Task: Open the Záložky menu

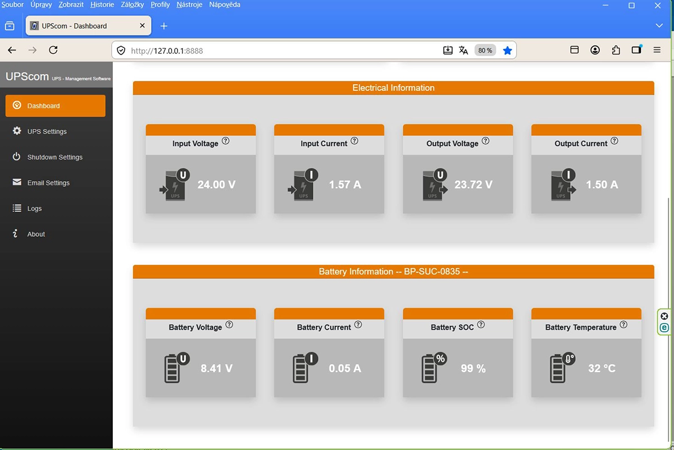Action: click(133, 4)
